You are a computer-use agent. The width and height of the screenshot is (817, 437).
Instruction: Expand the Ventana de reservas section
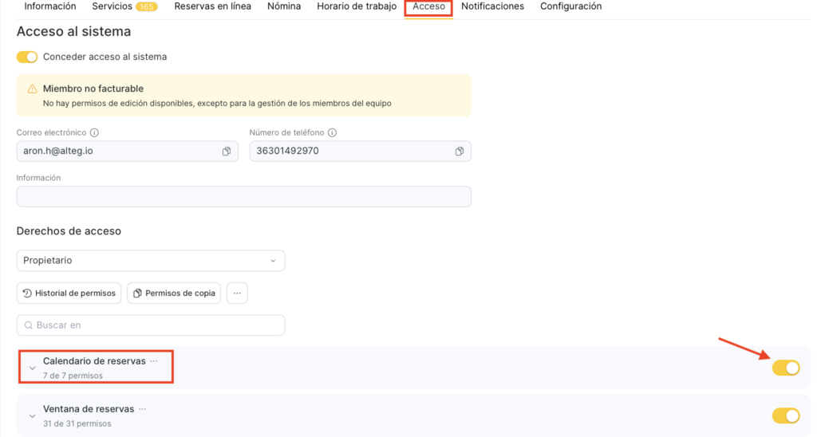click(32, 416)
